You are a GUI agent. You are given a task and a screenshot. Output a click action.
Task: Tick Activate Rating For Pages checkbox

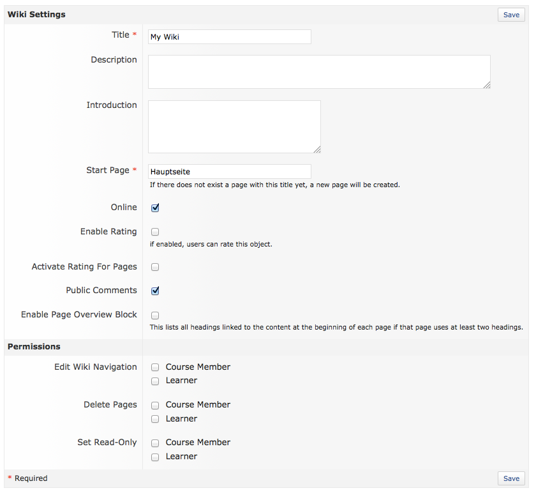(155, 267)
